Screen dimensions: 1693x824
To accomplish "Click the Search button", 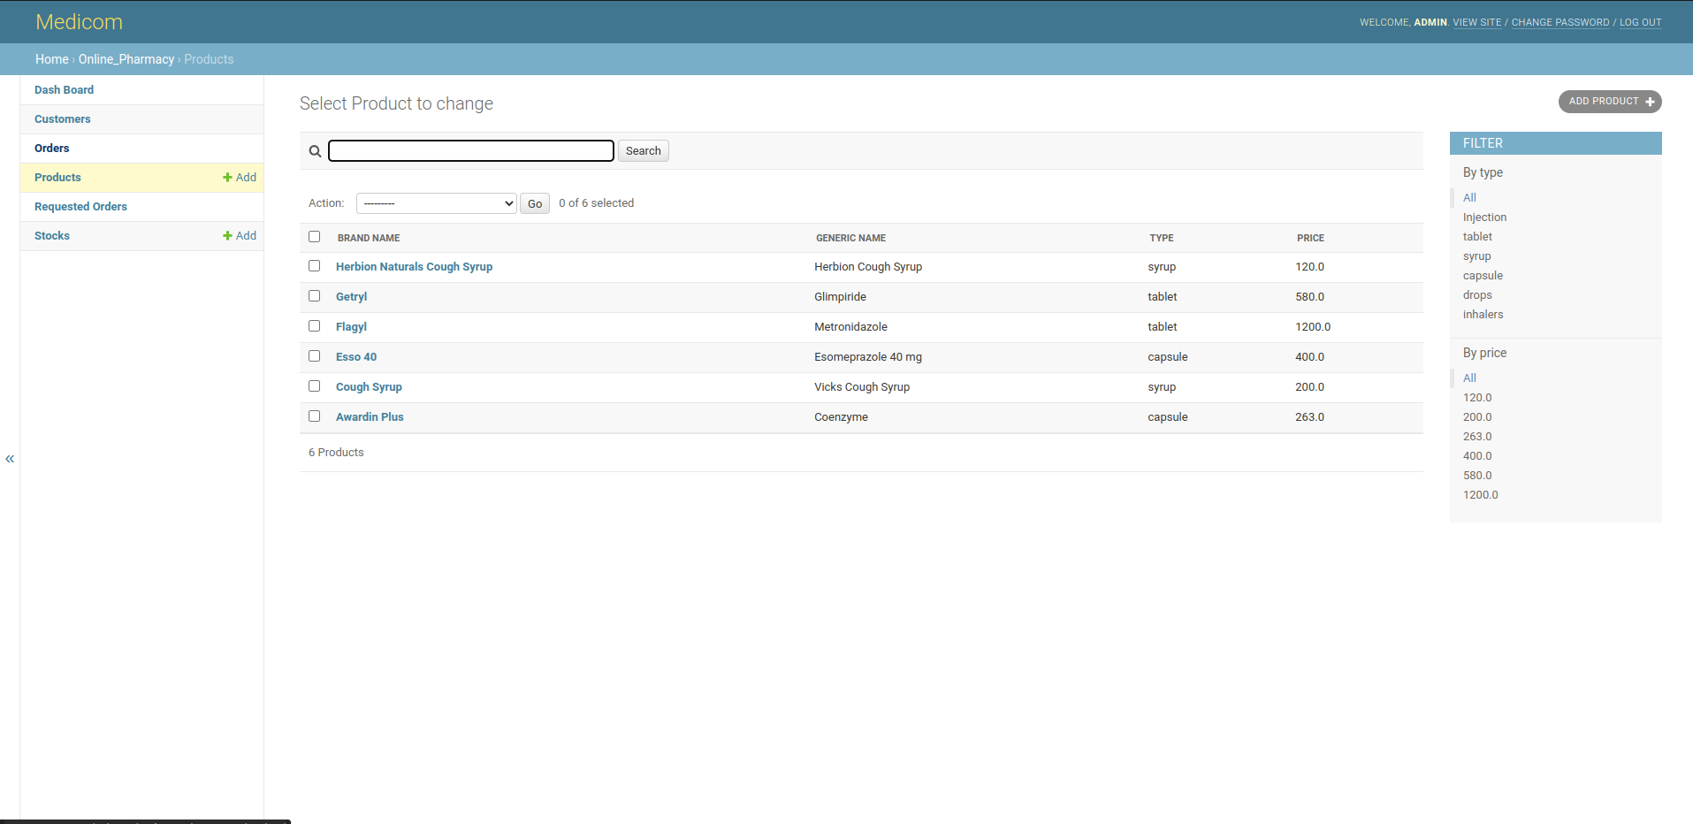I will [643, 151].
